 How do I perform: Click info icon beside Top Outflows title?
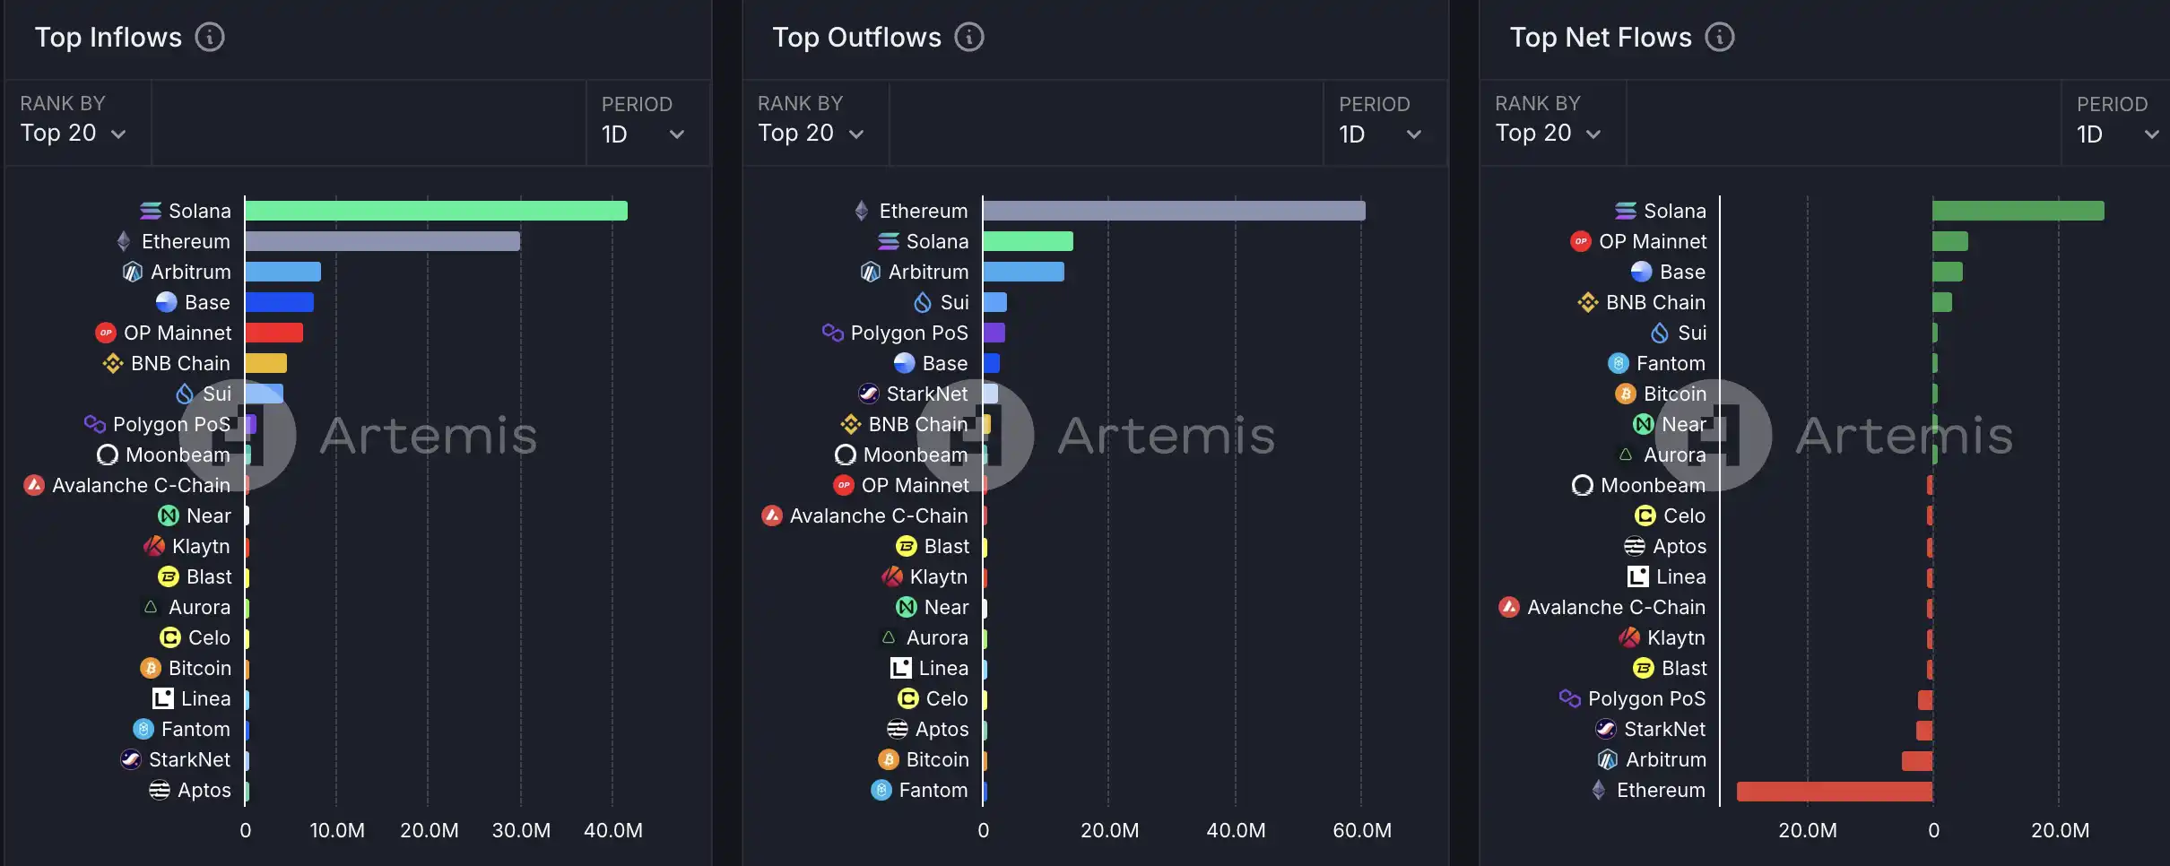click(x=968, y=38)
